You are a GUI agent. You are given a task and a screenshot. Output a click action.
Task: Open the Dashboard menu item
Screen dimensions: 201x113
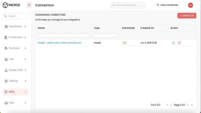pos(15,27)
